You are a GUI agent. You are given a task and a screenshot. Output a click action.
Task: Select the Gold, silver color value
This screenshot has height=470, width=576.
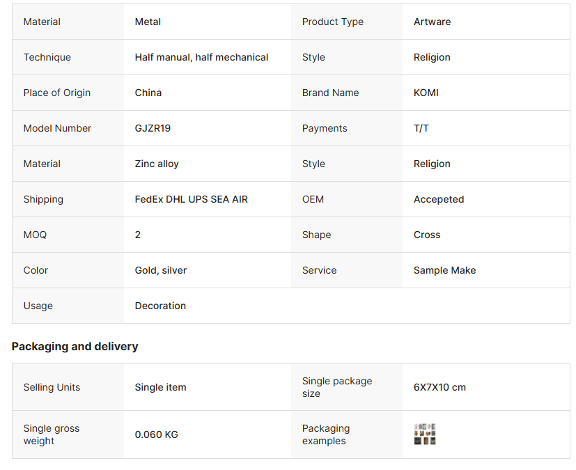[x=161, y=270]
